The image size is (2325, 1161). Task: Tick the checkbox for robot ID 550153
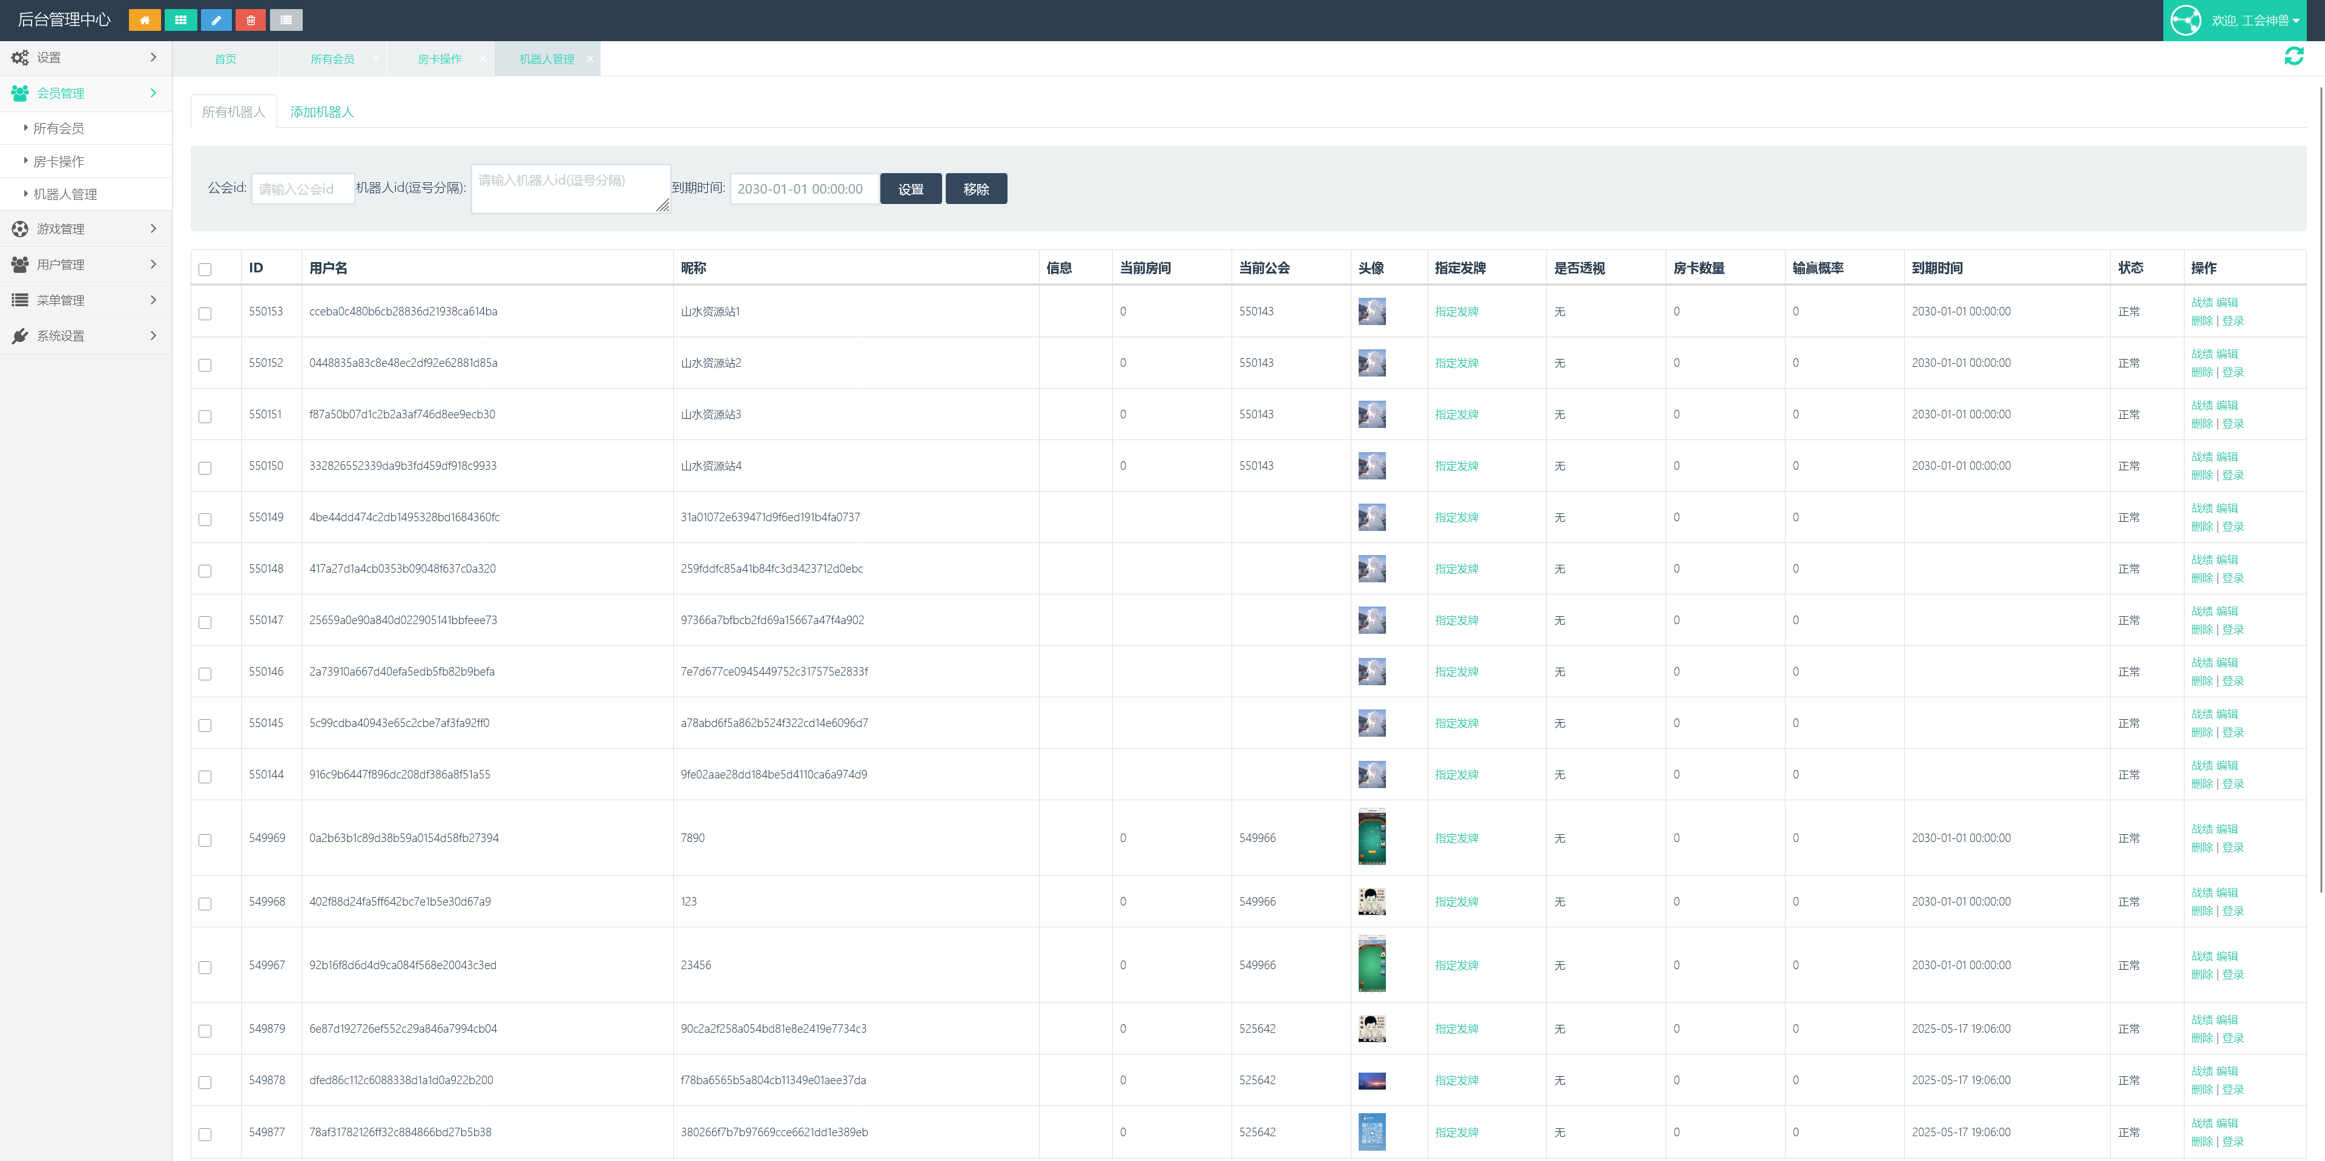[x=205, y=314]
